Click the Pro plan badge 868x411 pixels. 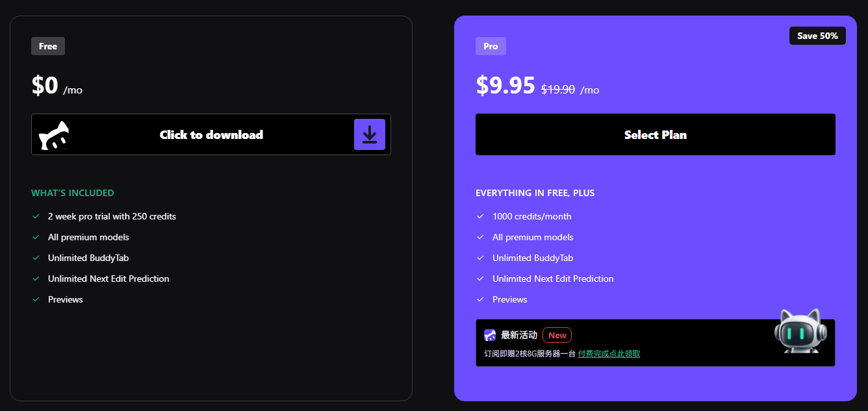(x=491, y=46)
